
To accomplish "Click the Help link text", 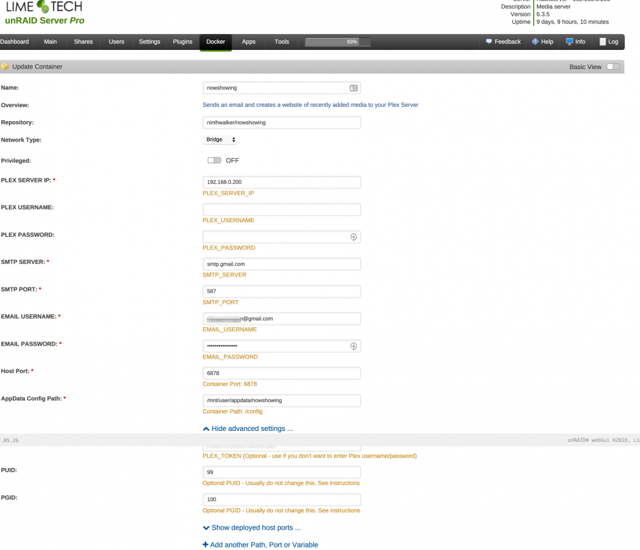I will pyautogui.click(x=547, y=42).
